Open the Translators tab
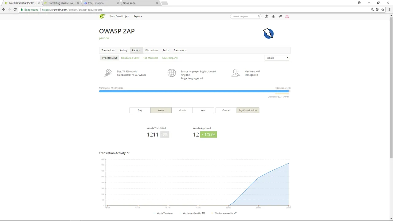 (x=180, y=50)
